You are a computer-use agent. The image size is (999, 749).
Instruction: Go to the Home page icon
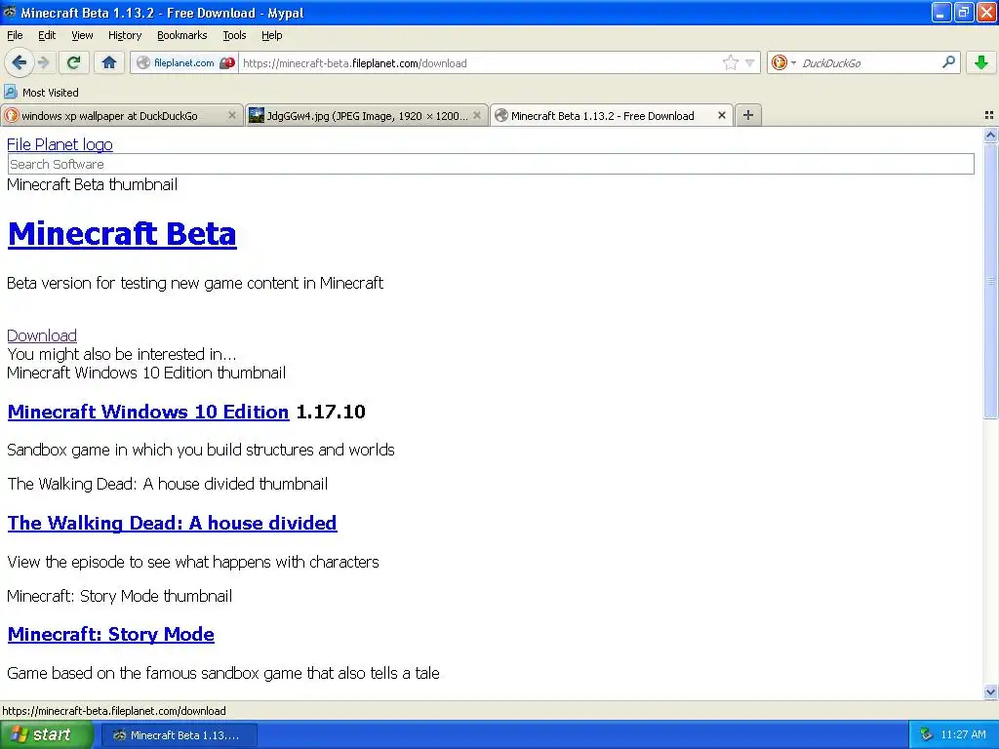[x=109, y=62]
